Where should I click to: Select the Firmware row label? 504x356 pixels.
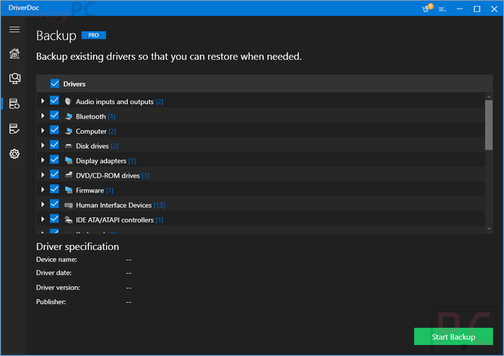pyautogui.click(x=90, y=190)
